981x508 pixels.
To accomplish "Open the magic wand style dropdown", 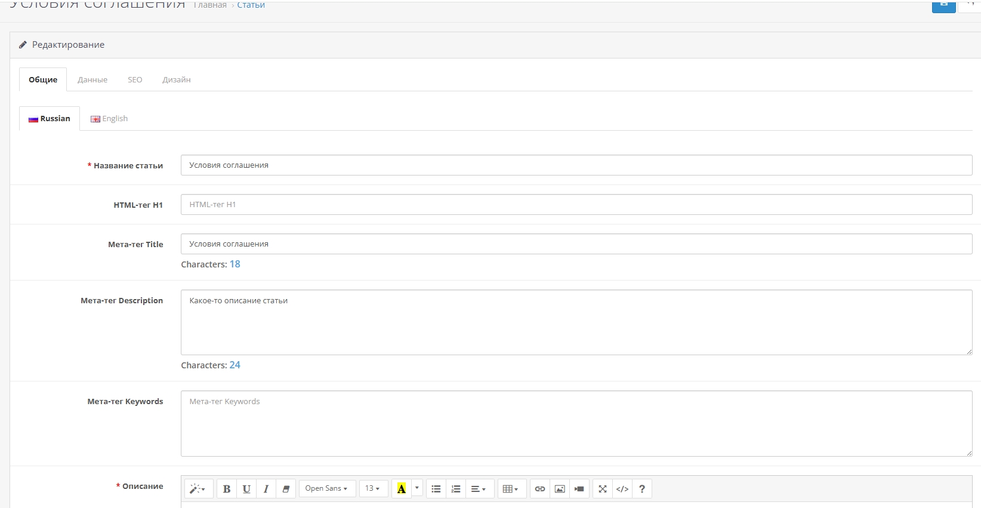I will (x=198, y=489).
